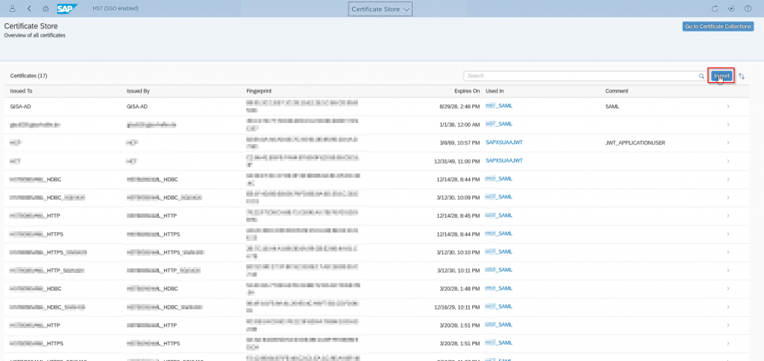Screen dimensions: 764x361
Task: Open details chevron for row expiring 3/12/30, 10:11 PM
Action: tap(728, 271)
